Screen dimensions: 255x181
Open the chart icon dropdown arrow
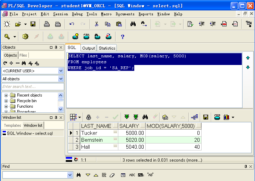click(233, 117)
